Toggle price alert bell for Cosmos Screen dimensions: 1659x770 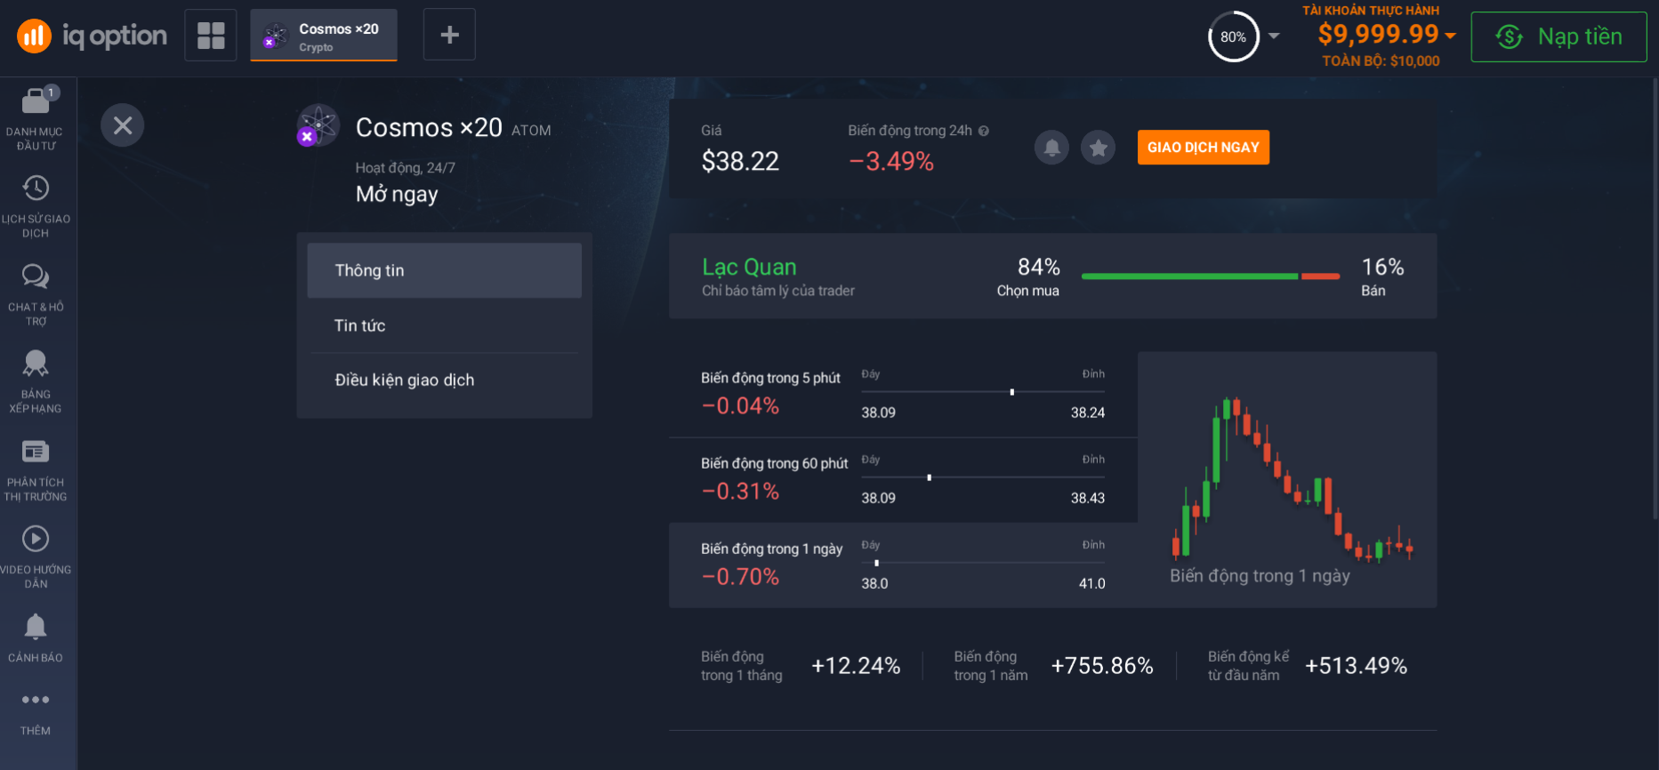[x=1051, y=148]
